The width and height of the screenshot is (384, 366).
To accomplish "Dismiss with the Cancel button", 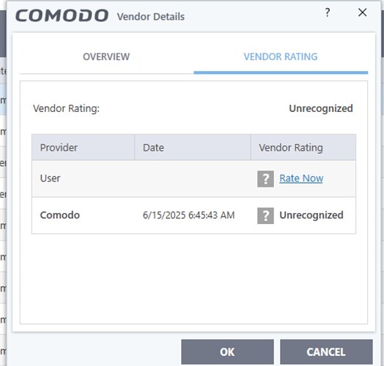I will (x=326, y=352).
